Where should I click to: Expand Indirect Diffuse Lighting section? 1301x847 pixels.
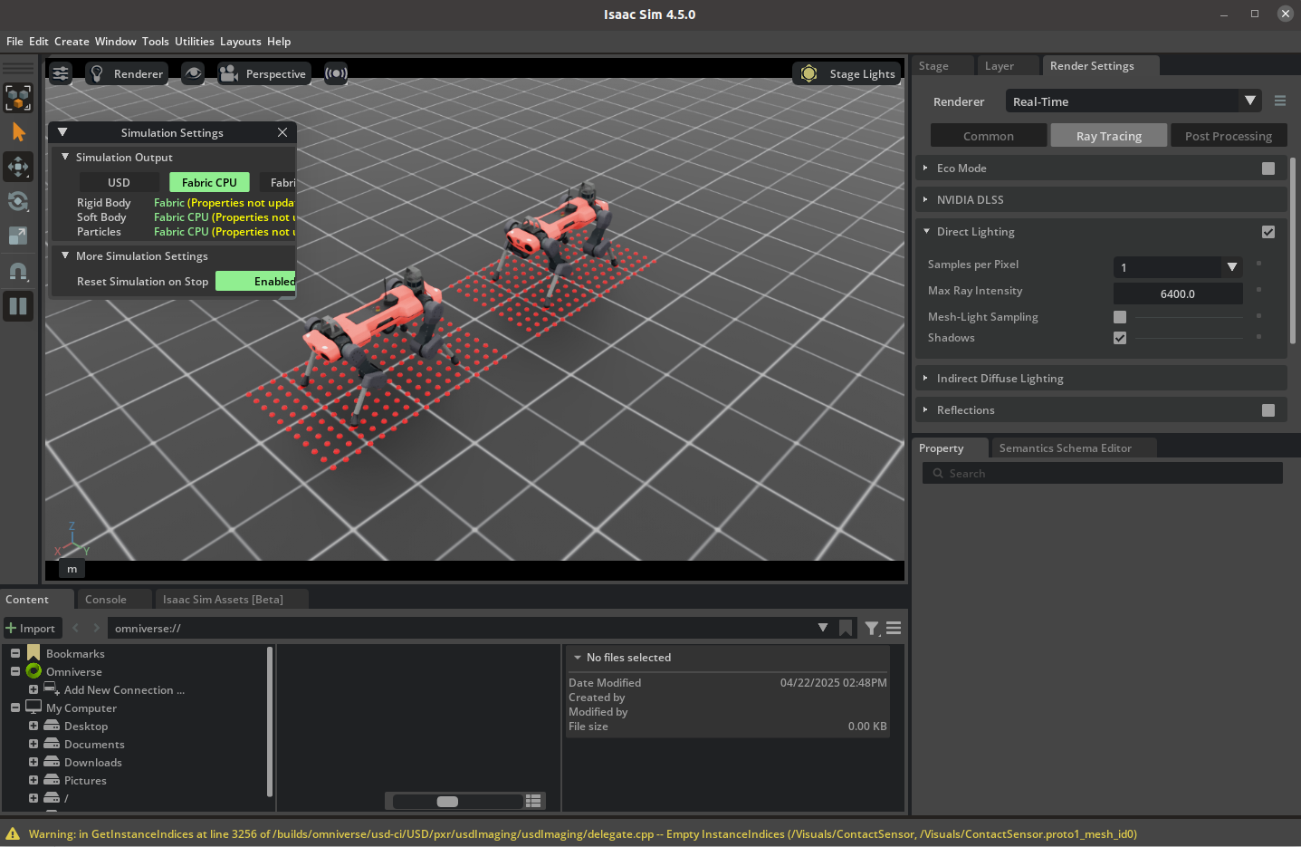pos(925,378)
